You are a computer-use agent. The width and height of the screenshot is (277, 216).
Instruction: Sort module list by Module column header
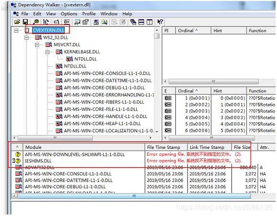click(84, 147)
